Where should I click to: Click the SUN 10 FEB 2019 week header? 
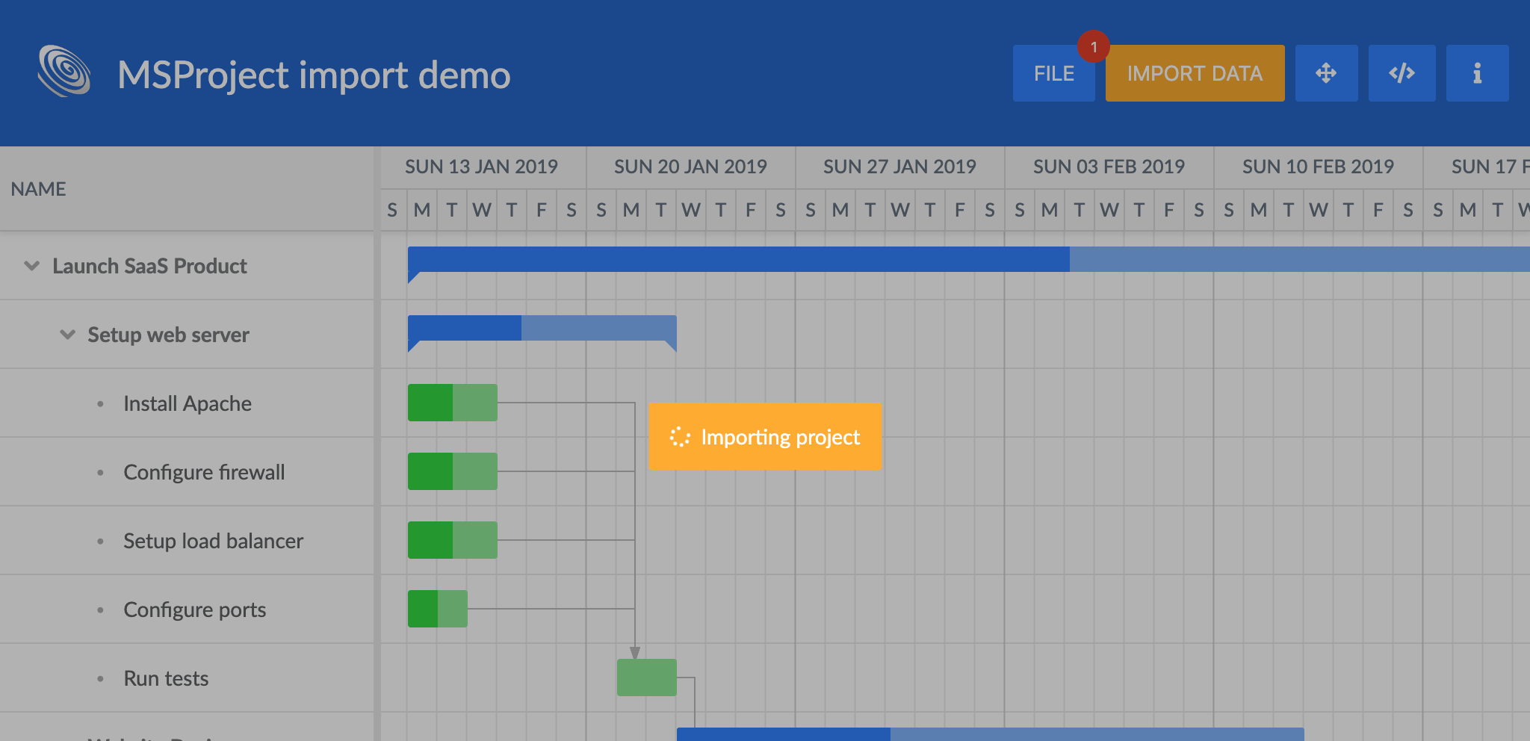[1319, 167]
